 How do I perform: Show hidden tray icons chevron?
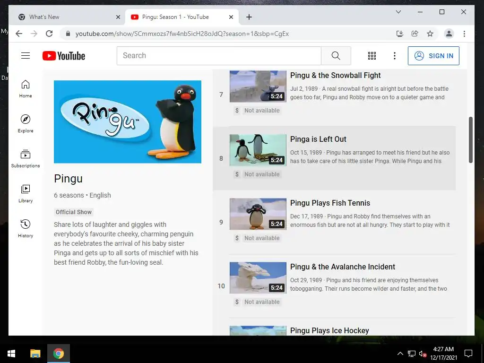[x=400, y=354]
